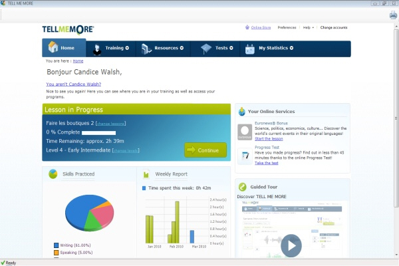Click the Continue button
This screenshot has height=266, width=399.
click(x=205, y=150)
